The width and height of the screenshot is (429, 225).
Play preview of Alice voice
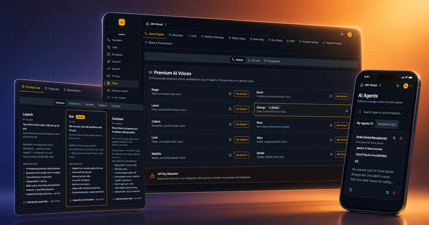click(x=331, y=140)
